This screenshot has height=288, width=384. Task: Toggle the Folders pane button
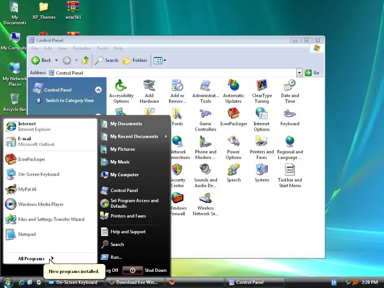[x=135, y=60]
